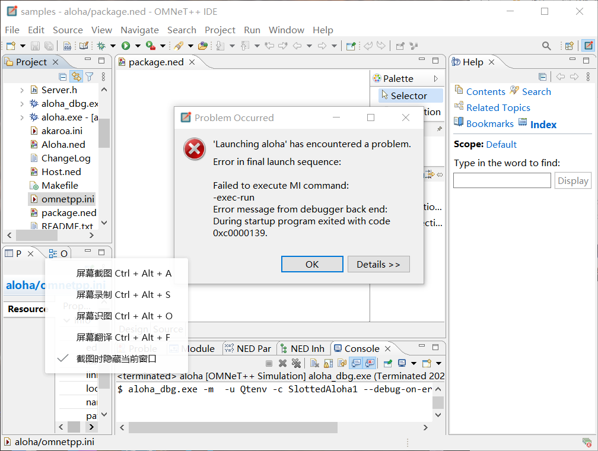This screenshot has width=598, height=451.
Task: Click Details >> in the error dialog
Action: [x=378, y=264]
